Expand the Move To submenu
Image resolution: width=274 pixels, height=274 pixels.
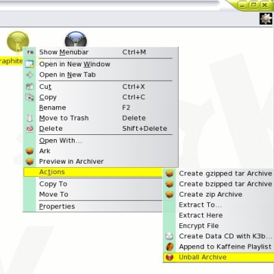(93, 195)
